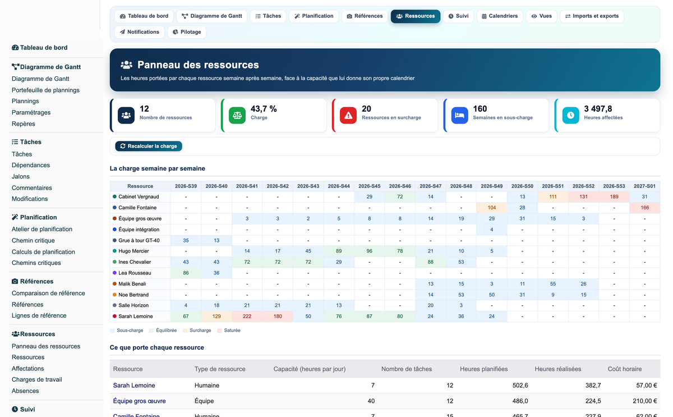Click the bed icon for Semaines en sous-charge
This screenshot has height=417, width=673.
click(459, 116)
